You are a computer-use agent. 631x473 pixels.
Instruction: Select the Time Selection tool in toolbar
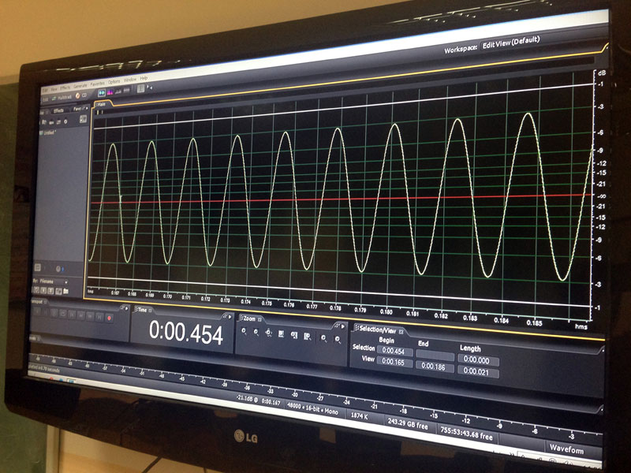(x=141, y=89)
